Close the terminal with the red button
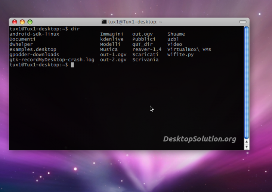 (15, 22)
